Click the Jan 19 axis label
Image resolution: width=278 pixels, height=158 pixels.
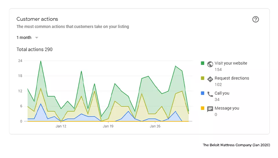tap(108, 126)
